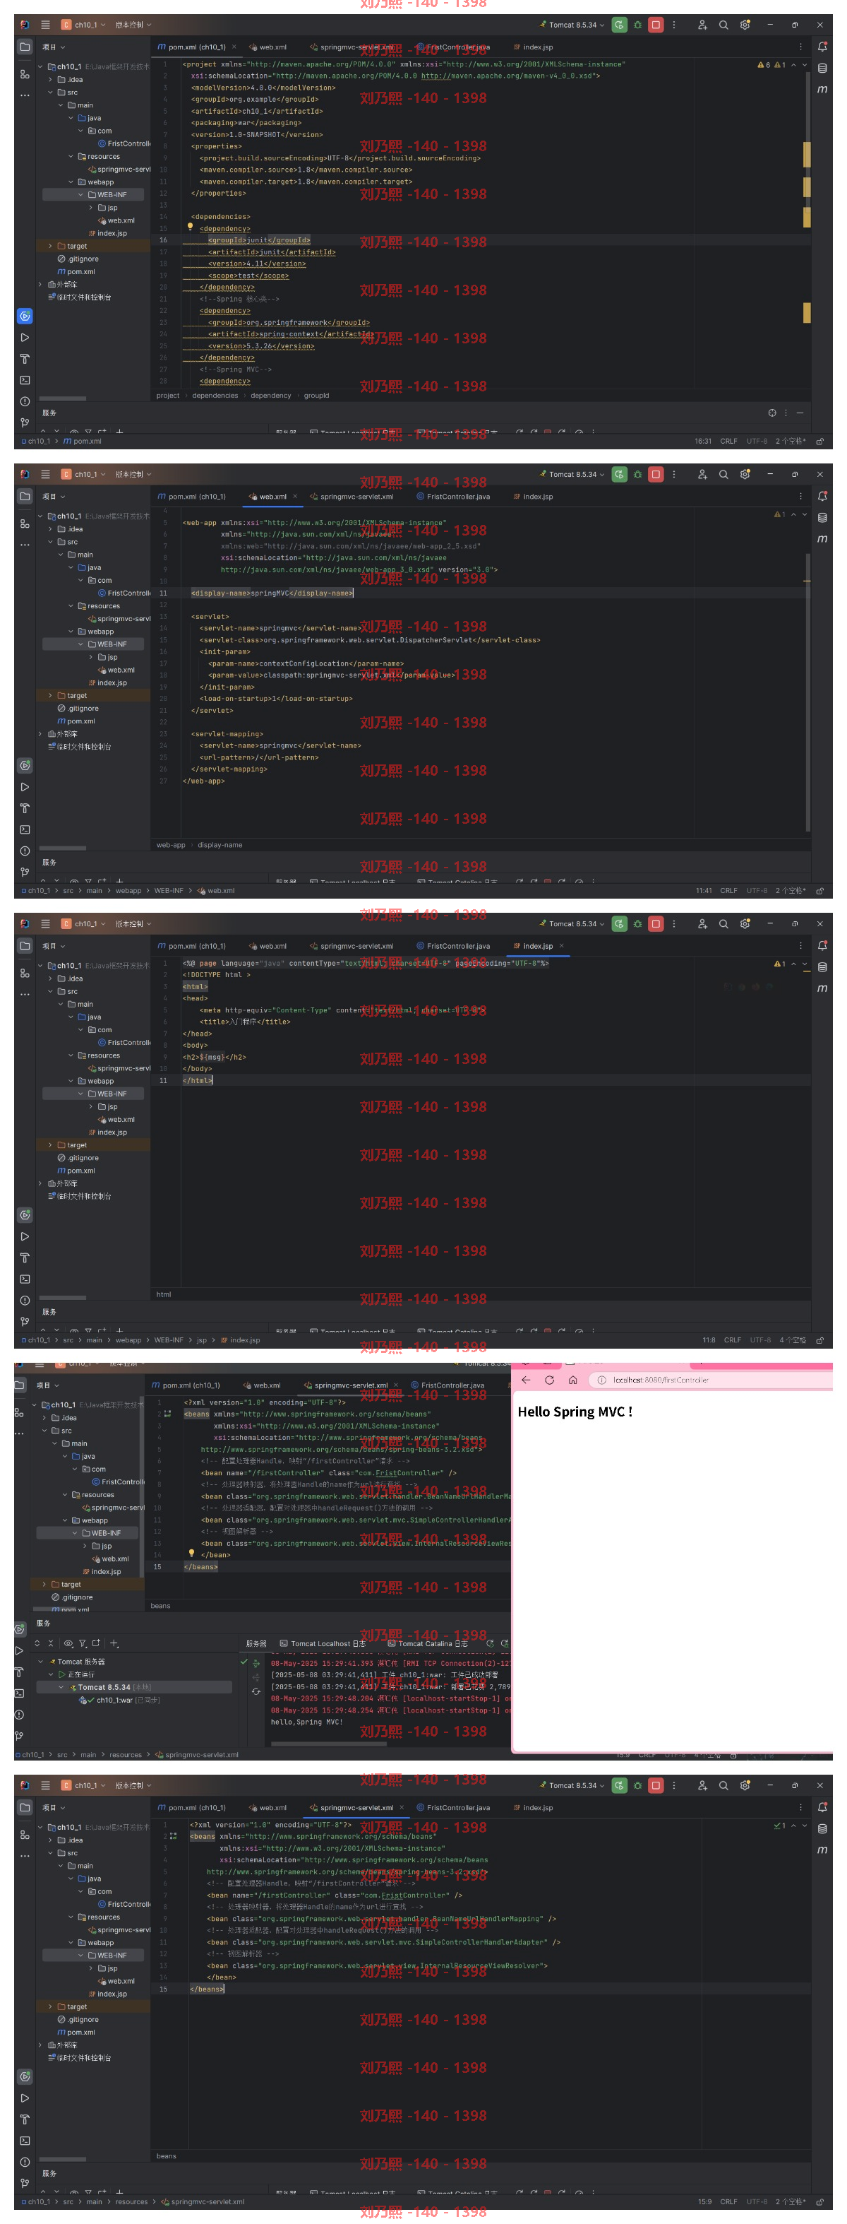
Task: Click the search magnifier icon in the pom.xml window
Action: pyautogui.click(x=723, y=25)
